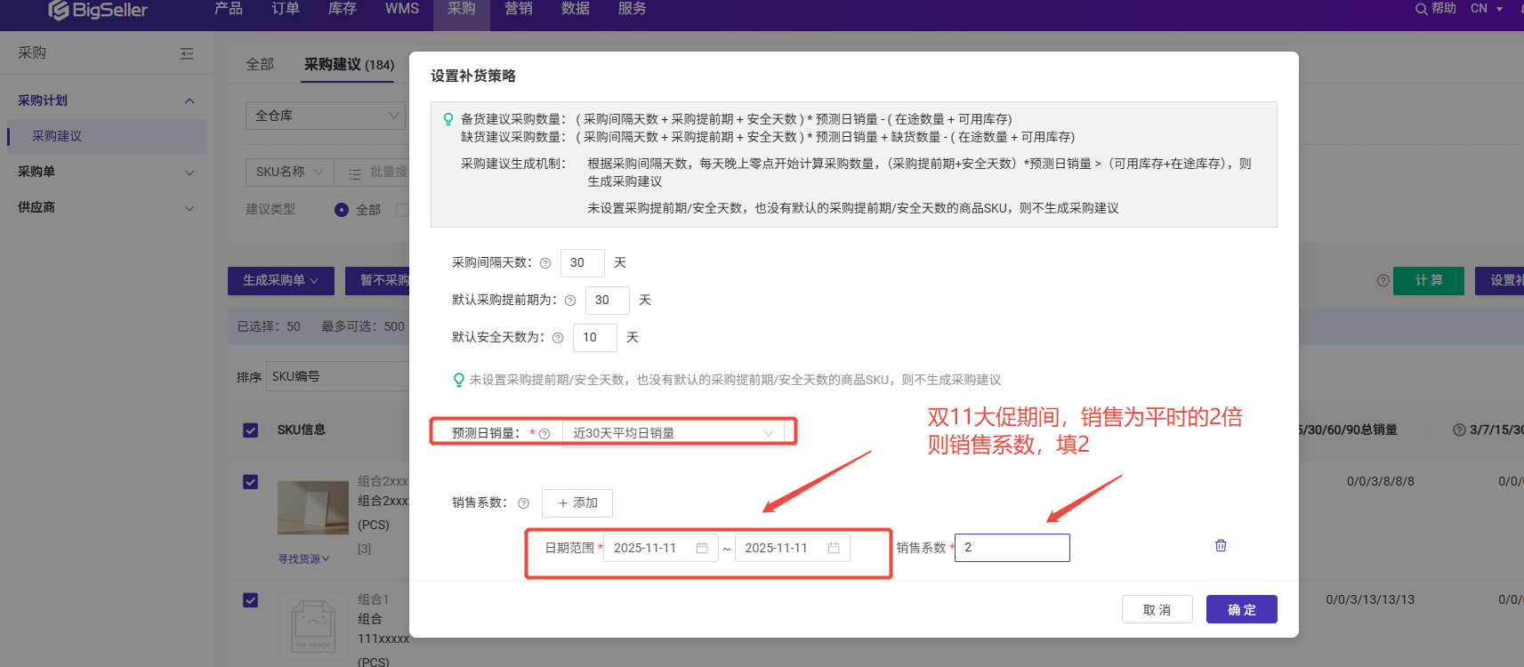This screenshot has height=667, width=1524.
Task: Click help icon beside 默认安全天数为
Action: pyautogui.click(x=558, y=338)
